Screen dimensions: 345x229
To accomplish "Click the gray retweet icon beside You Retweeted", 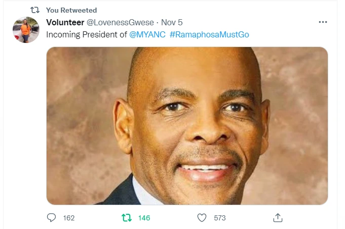I will click(x=35, y=10).
